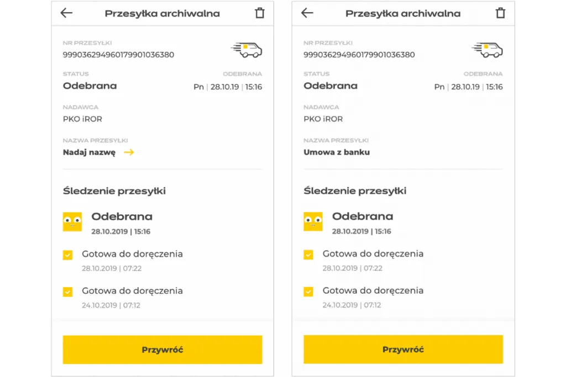Tap the first Gotowa do doręczenia checkmark, right screen
This screenshot has width=566, height=377.
click(x=308, y=255)
